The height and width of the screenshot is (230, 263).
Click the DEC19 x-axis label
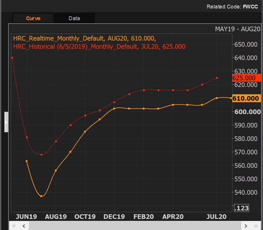[x=114, y=216]
